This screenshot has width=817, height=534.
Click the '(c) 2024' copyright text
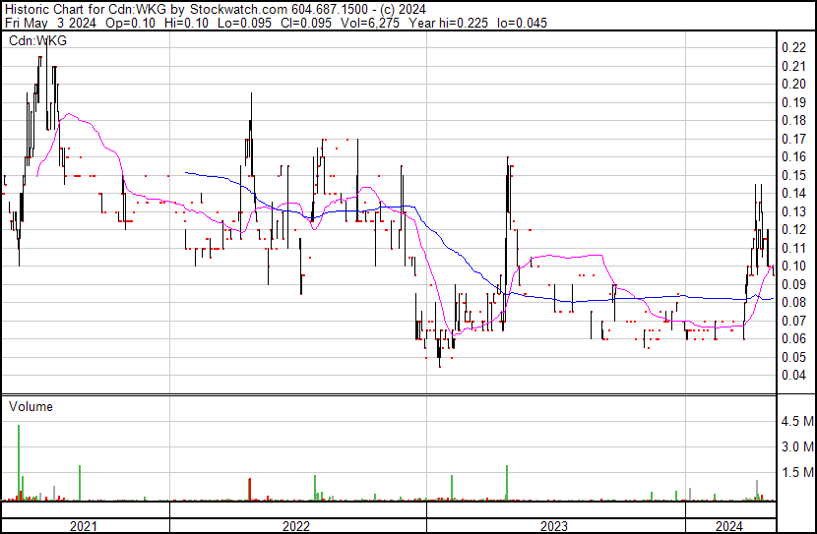click(403, 10)
